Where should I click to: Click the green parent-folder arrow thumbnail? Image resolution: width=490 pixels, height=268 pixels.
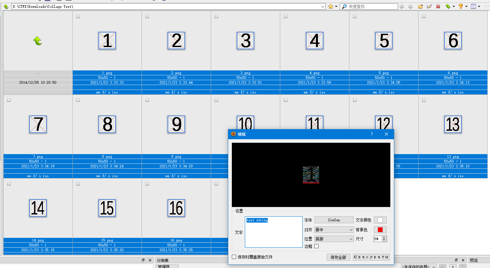click(x=38, y=41)
